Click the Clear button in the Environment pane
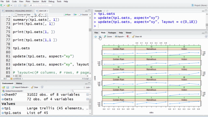The image size is (208, 117). point(34,87)
